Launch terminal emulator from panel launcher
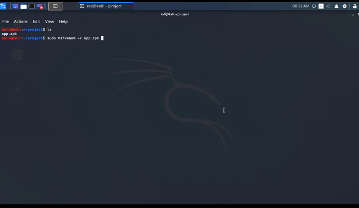The width and height of the screenshot is (359, 208). pyautogui.click(x=31, y=6)
